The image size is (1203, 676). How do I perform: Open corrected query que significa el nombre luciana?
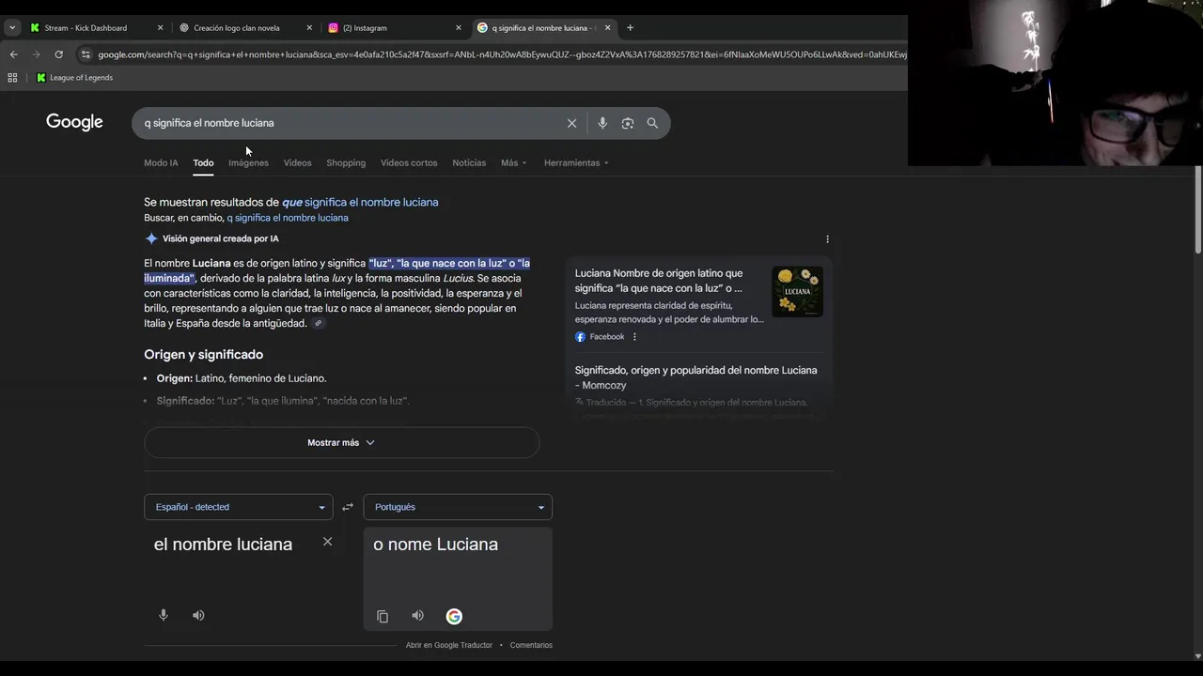tap(360, 202)
